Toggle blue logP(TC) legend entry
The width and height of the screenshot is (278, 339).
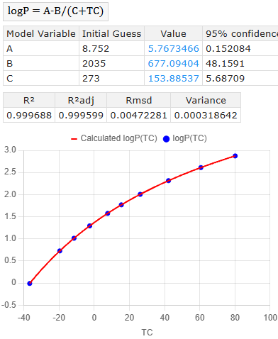pyautogui.click(x=185, y=138)
